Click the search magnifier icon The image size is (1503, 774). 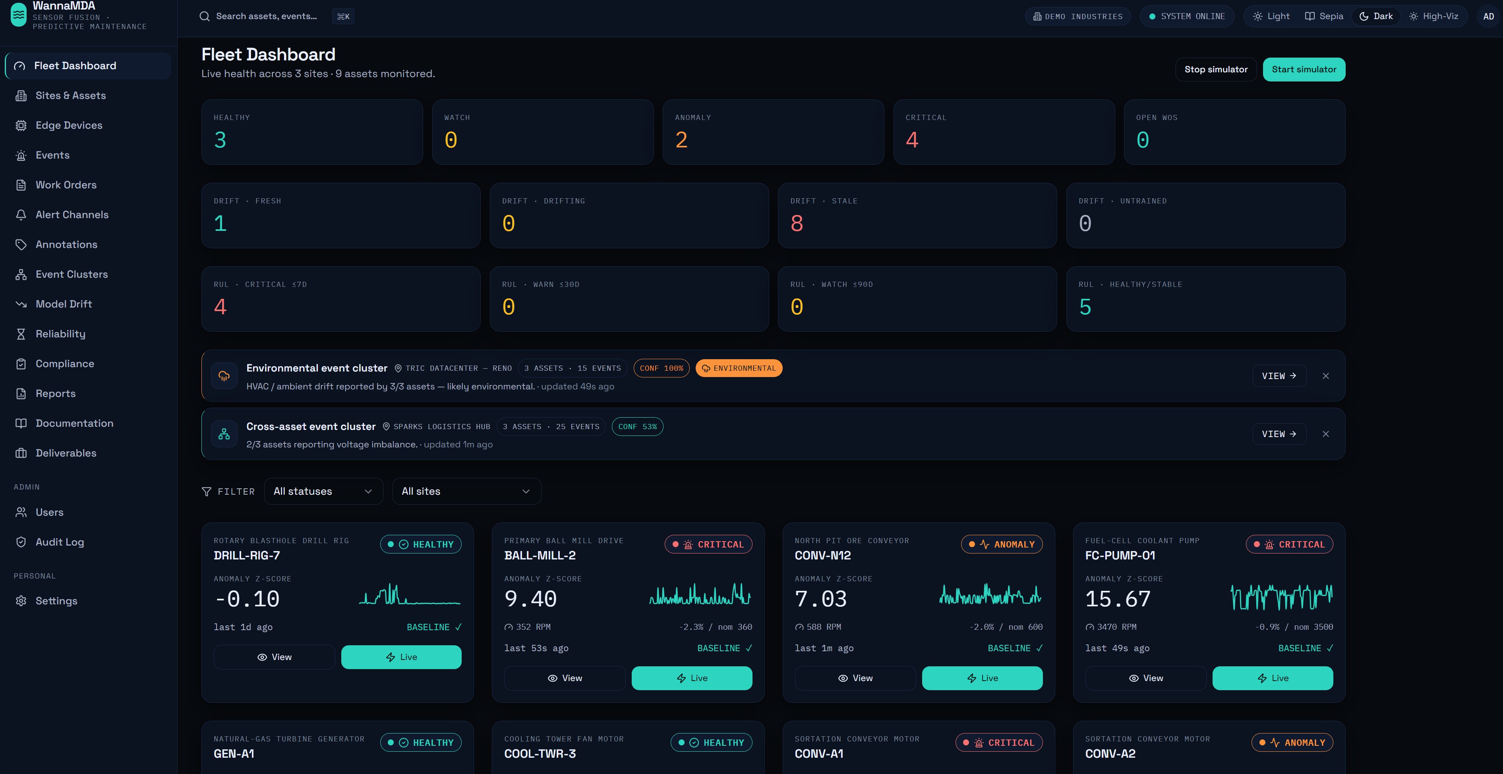coord(204,16)
